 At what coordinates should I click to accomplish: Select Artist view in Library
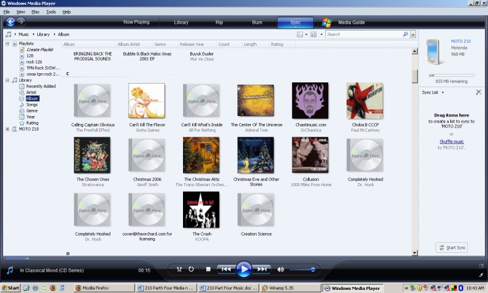(31, 92)
